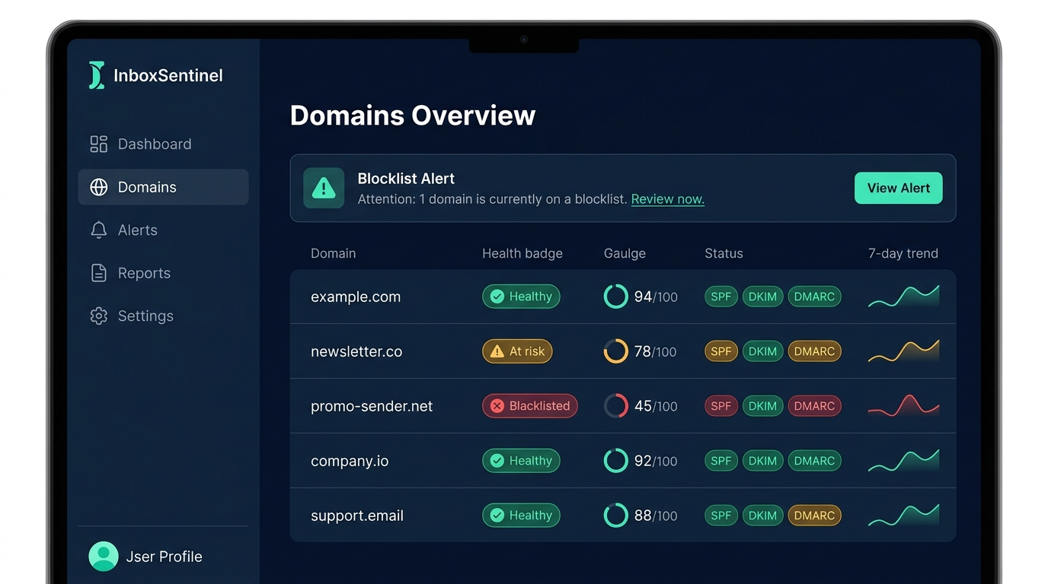Click yellow SPF tag for newsletter.co

pos(721,351)
